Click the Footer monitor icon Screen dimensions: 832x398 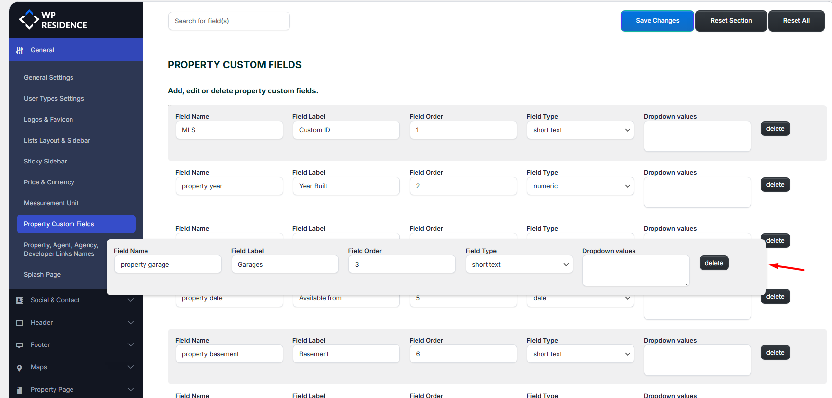point(19,345)
